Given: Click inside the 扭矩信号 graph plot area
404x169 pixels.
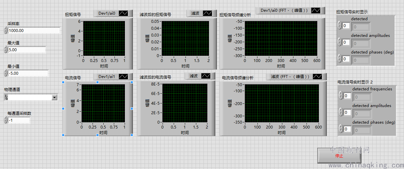Looking at the screenshot, I should tap(104, 38).
